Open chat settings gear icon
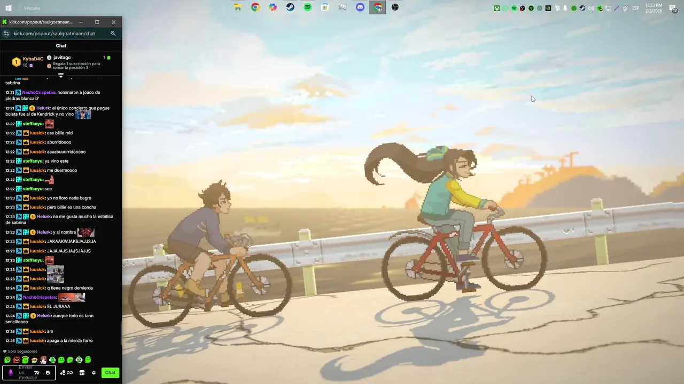The height and width of the screenshot is (384, 684). tap(94, 373)
